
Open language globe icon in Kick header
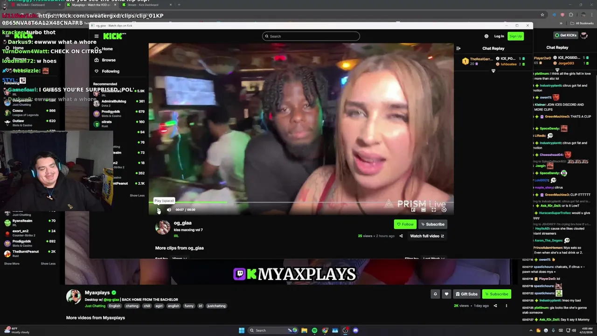point(486,36)
